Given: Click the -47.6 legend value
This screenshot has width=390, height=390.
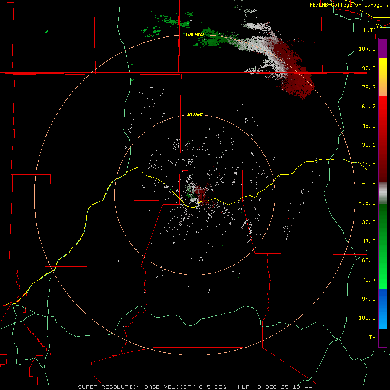Looking at the screenshot, I should [x=367, y=241].
